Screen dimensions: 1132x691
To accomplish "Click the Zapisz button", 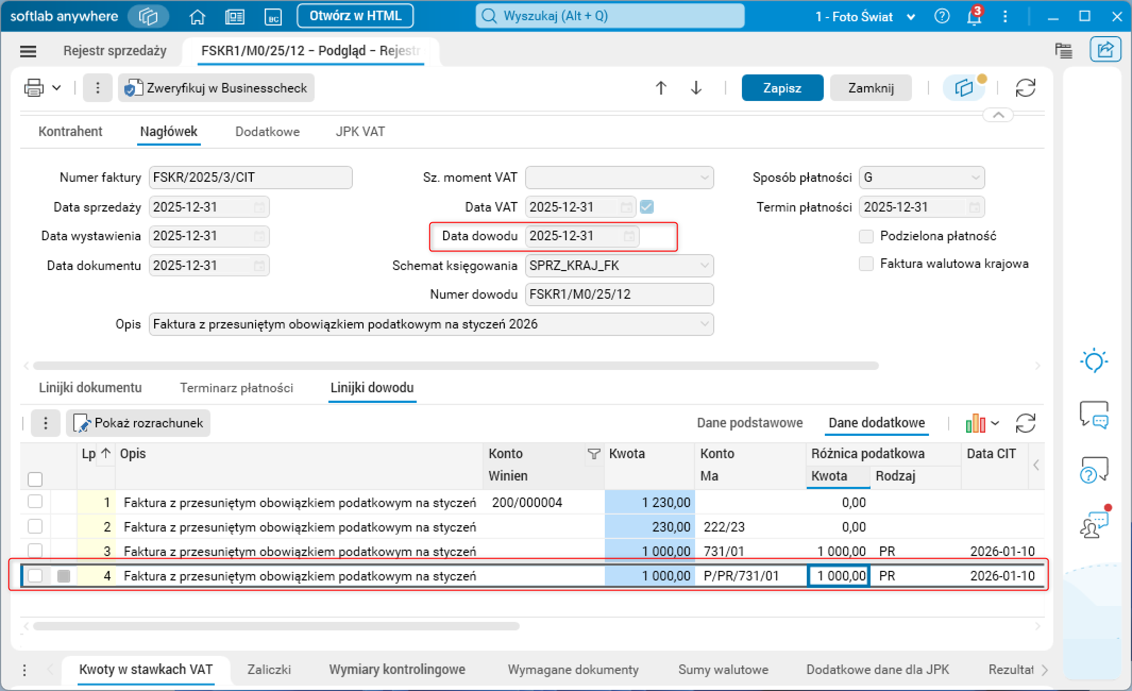I will pos(782,88).
